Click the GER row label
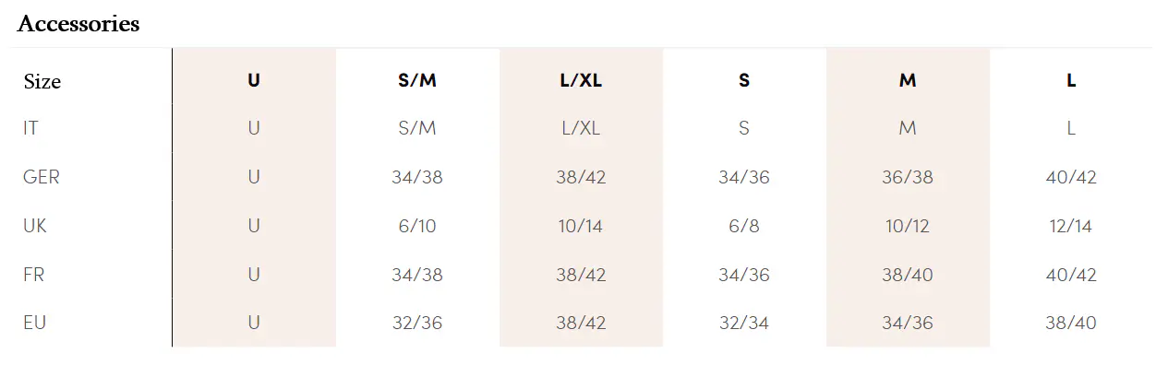1156x377 pixels. click(42, 177)
